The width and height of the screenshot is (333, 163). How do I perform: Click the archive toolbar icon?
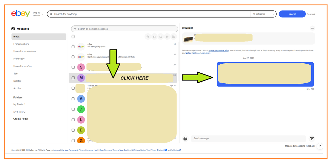tap(167, 37)
